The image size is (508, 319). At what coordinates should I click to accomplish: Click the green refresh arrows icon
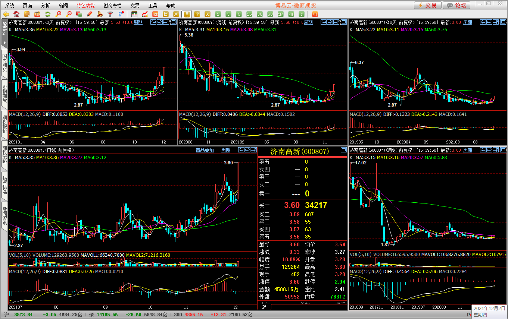(x=47, y=14)
